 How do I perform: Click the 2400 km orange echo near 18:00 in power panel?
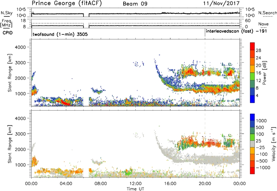click(x=190, y=72)
